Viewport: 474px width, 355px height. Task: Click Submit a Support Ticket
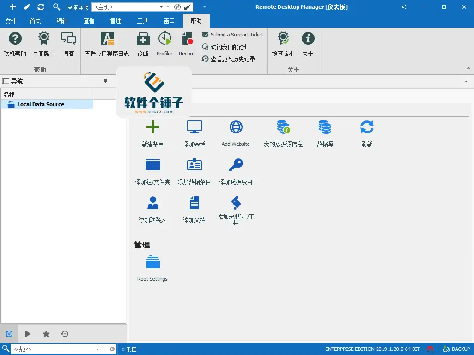232,35
